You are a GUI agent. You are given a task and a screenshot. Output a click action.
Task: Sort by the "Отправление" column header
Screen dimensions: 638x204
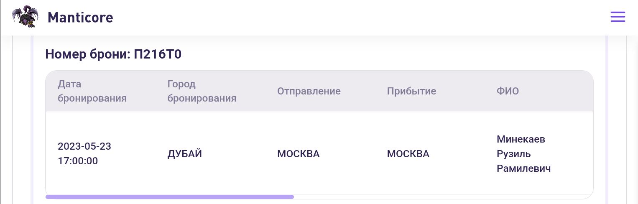309,91
